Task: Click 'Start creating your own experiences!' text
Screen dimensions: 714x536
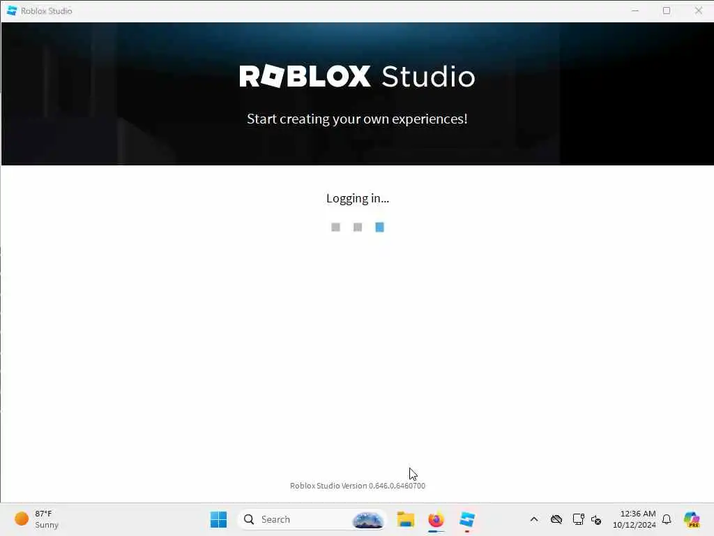Action: [357, 119]
